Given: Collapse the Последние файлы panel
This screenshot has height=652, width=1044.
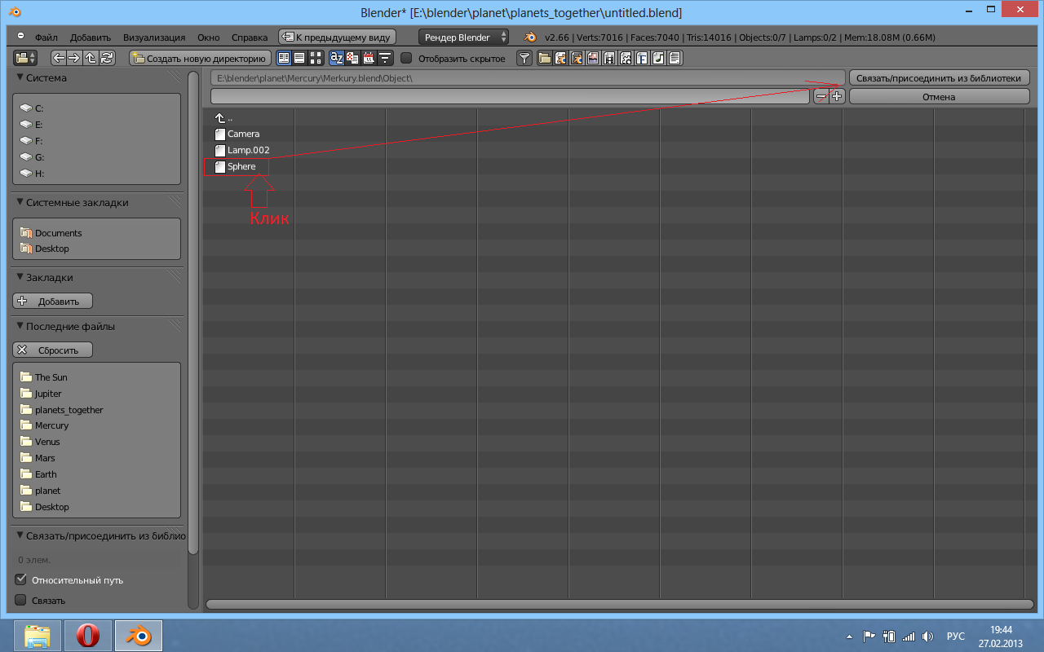Looking at the screenshot, I should [20, 326].
